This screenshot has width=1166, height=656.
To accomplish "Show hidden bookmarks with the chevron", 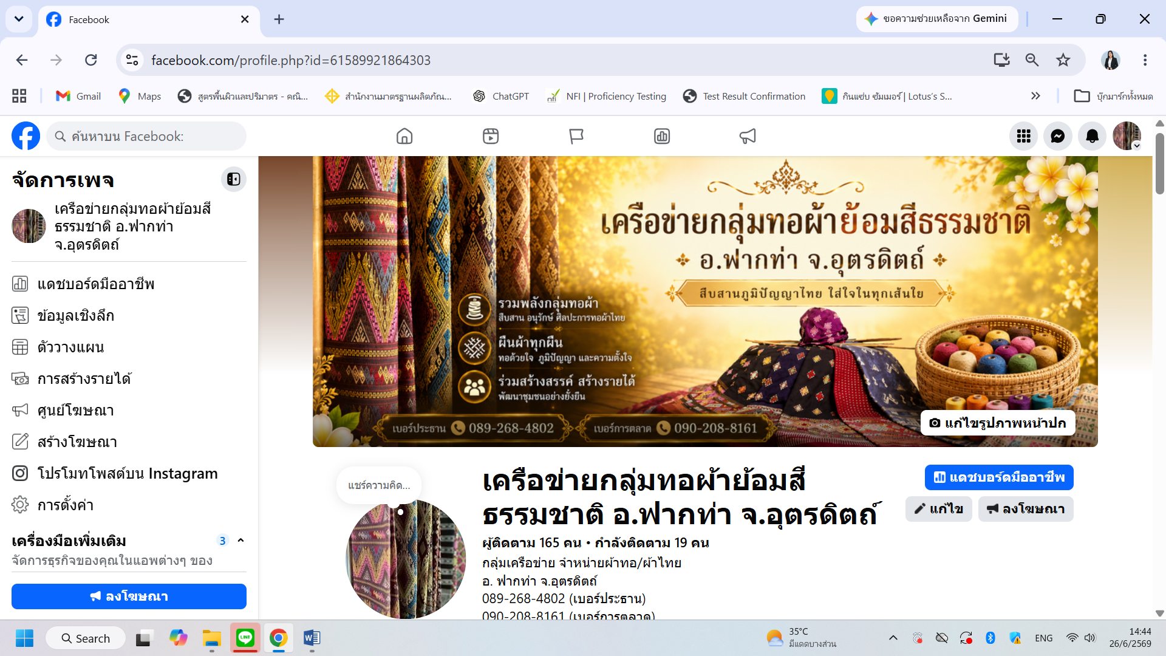I will point(1035,96).
